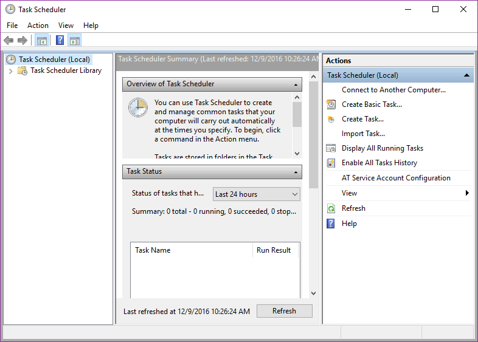Open the View submenu arrow in Actions
This screenshot has height=342, width=478.
467,193
